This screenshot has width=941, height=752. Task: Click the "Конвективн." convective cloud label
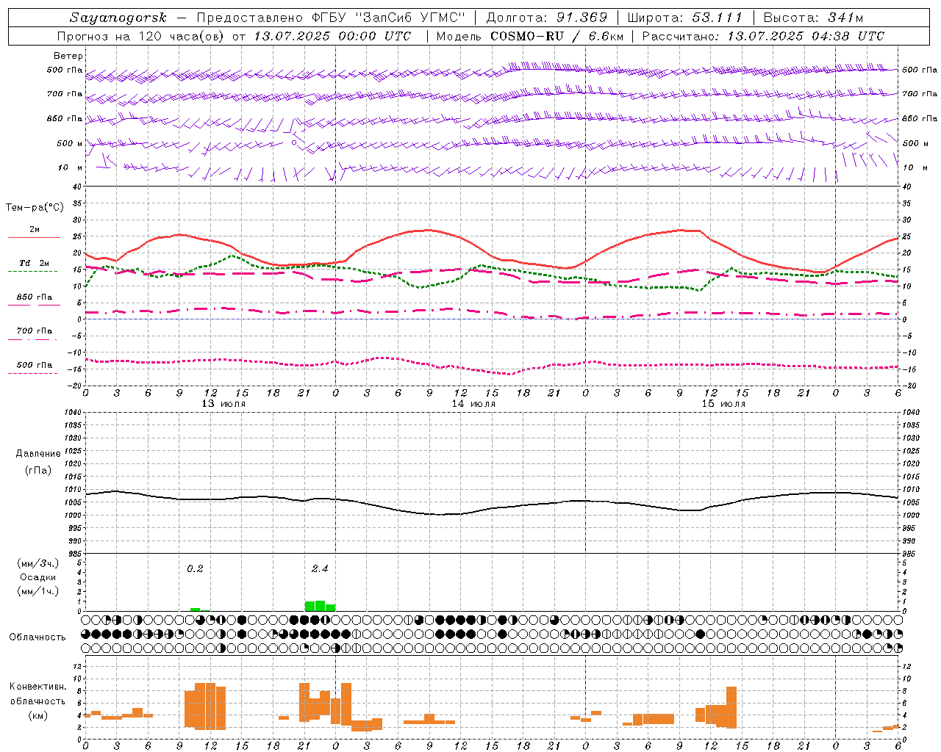(37, 687)
